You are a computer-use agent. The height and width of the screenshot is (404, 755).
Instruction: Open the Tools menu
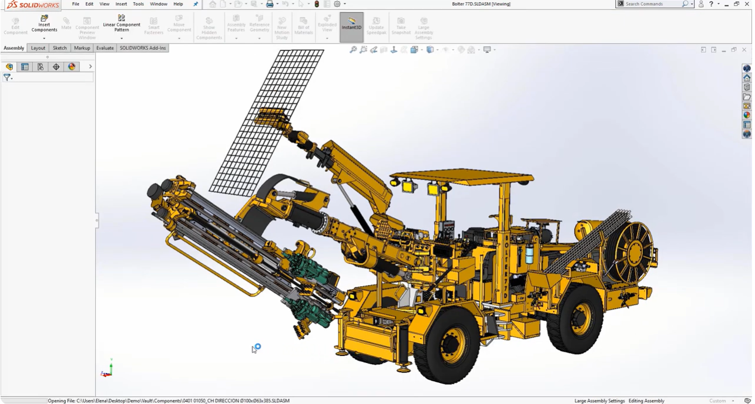point(138,4)
